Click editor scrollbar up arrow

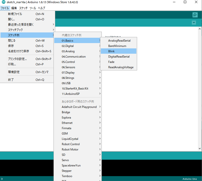pyautogui.click(x=199, y=29)
